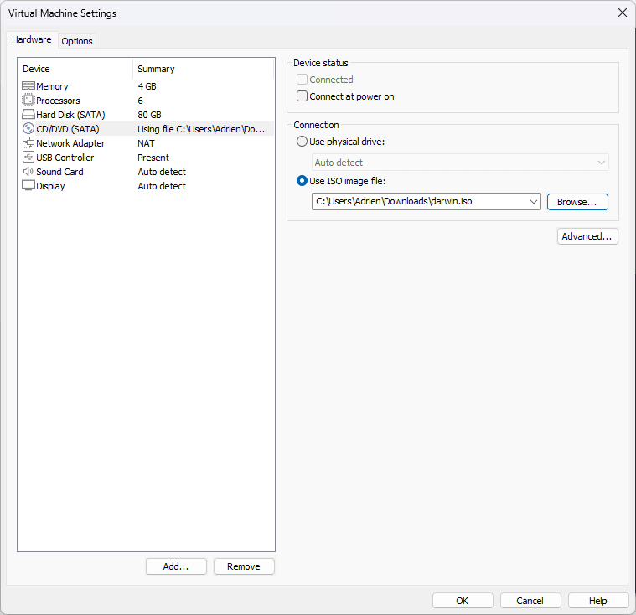Switch to the Hardware tab
Screen dimensions: 636x615
32,39
